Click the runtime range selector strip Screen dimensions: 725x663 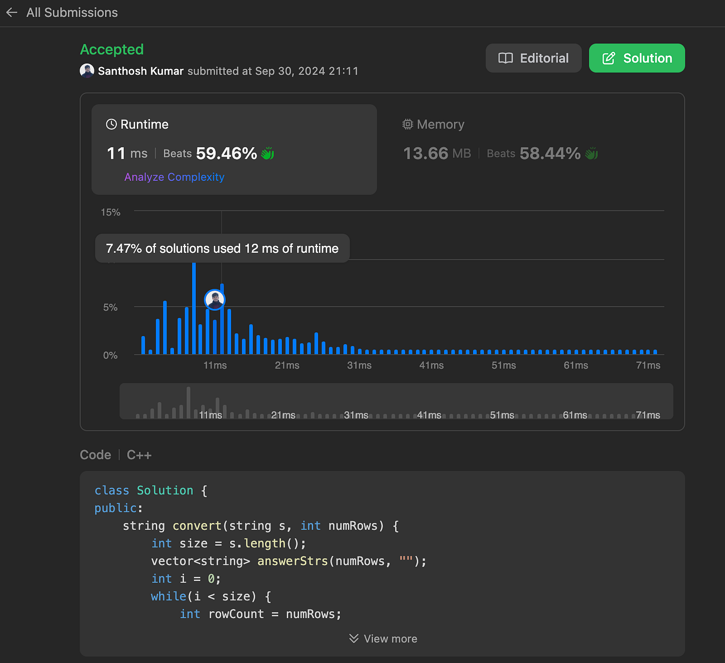pos(396,401)
